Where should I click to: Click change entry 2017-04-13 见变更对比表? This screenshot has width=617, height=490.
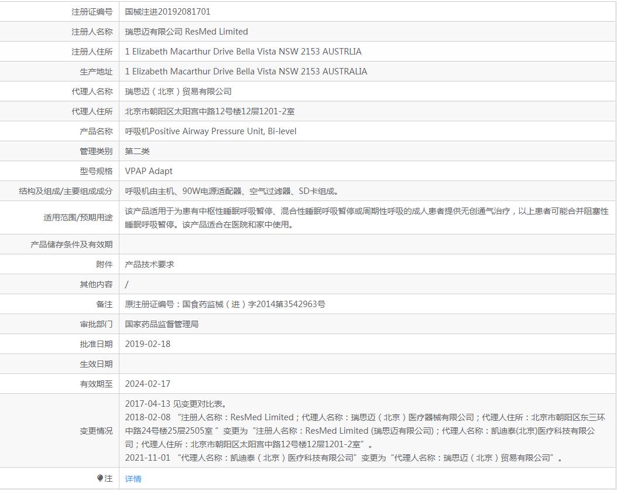coord(176,404)
